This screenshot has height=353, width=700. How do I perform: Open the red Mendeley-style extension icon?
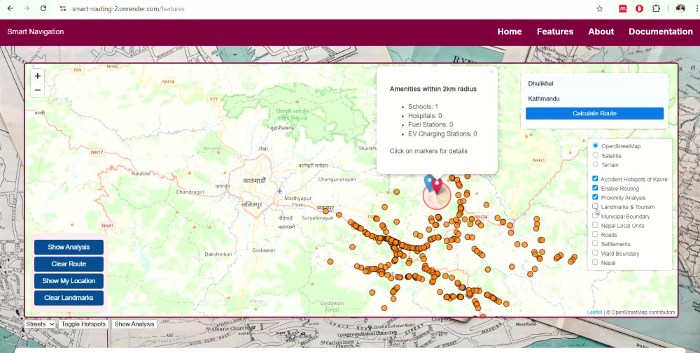(x=623, y=8)
